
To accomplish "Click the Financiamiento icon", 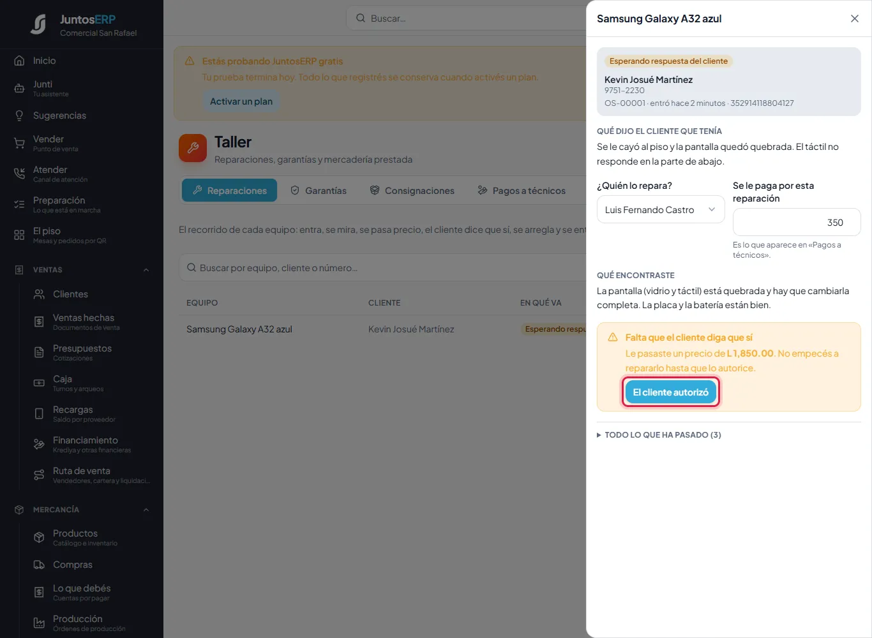I will (x=39, y=445).
